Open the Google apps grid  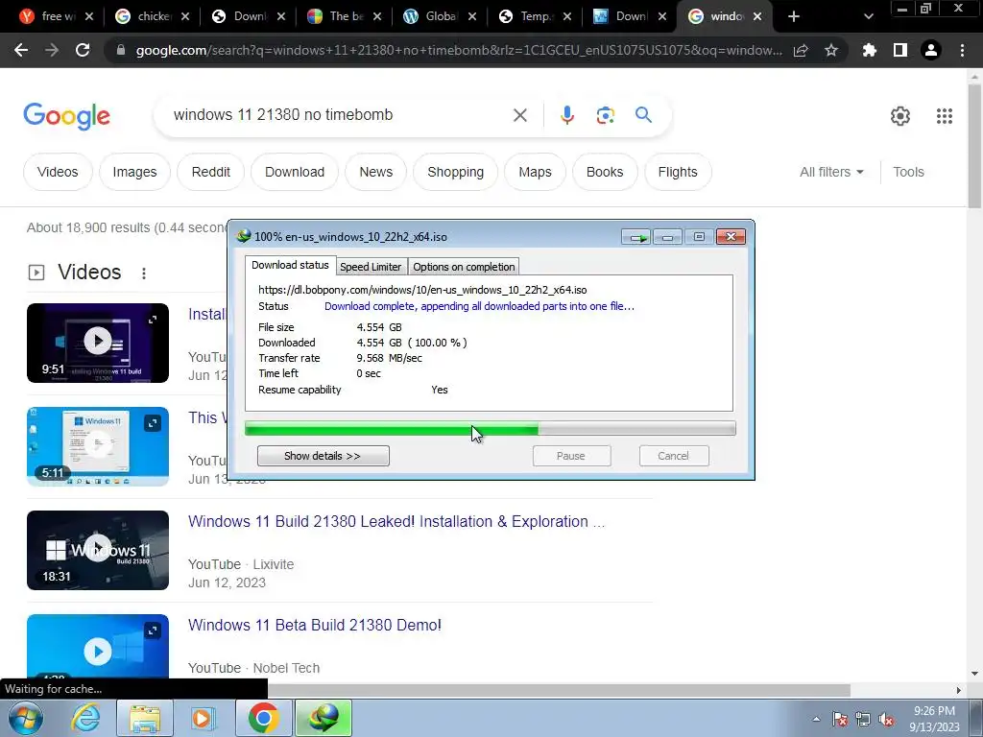[x=945, y=116]
